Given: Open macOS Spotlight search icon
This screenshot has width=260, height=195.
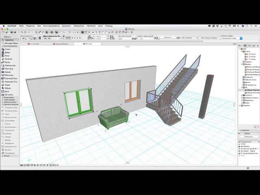Looking at the screenshot, I should [251, 26].
